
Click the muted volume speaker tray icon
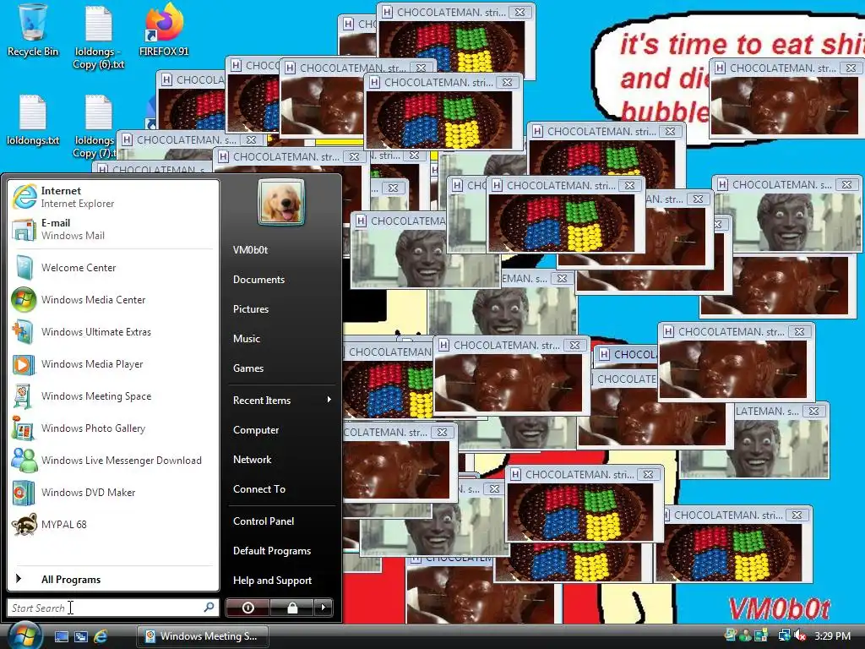click(800, 635)
